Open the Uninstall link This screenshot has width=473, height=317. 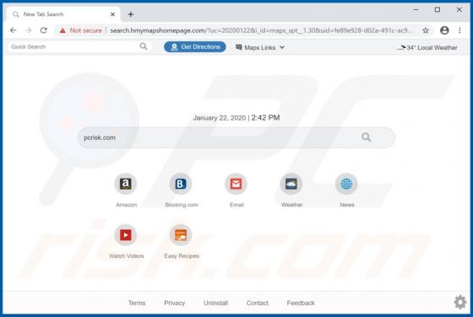pyautogui.click(x=215, y=303)
